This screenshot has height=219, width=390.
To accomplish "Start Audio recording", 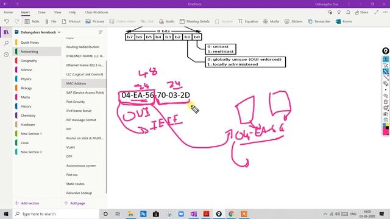I will click(166, 21).
